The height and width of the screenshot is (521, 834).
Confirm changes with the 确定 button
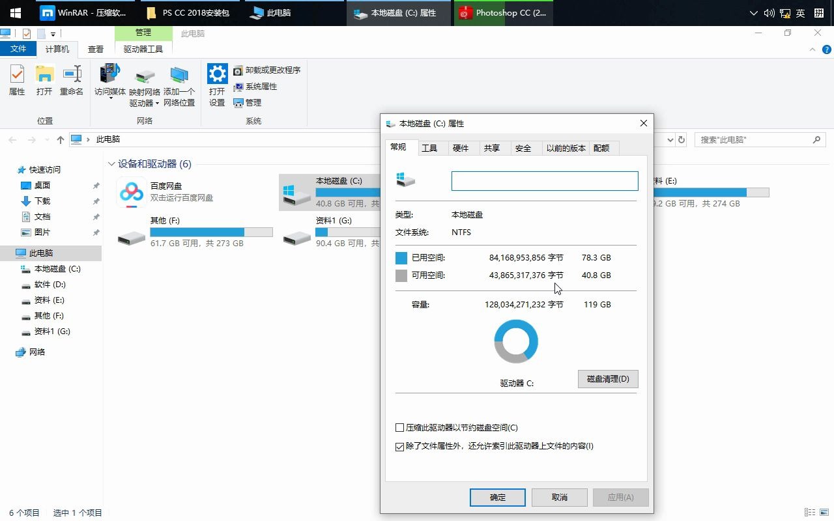tap(497, 497)
